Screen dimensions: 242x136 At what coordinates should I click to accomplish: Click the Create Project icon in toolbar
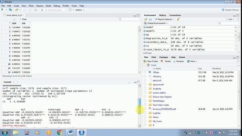10,10
